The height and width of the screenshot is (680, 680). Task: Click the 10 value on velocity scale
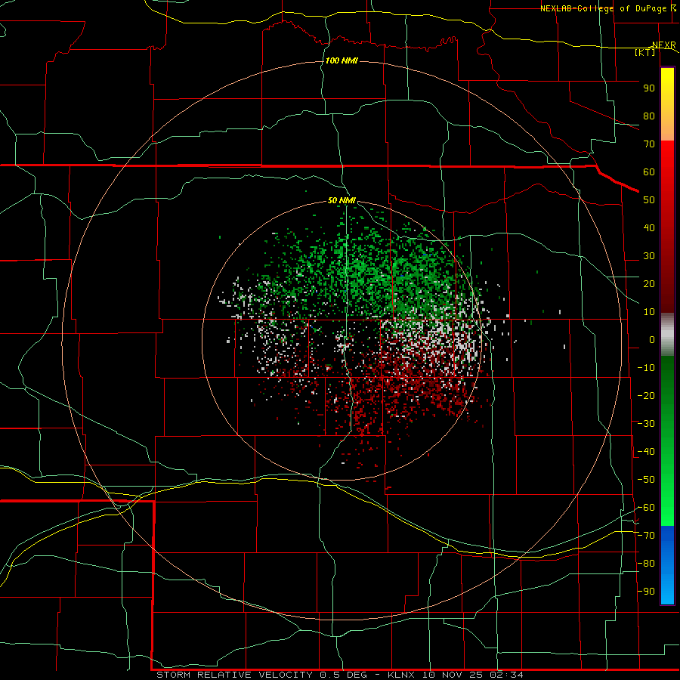click(x=649, y=312)
